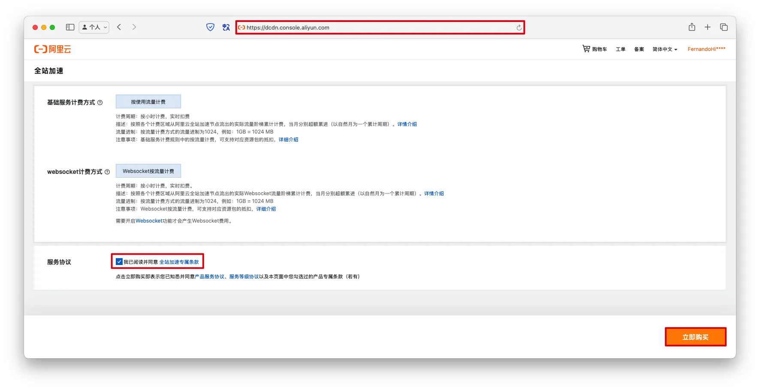Click the privacy shield icon
The width and height of the screenshot is (760, 390).
[x=210, y=27]
